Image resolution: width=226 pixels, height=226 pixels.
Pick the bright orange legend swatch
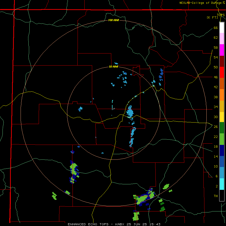(x=222, y=95)
